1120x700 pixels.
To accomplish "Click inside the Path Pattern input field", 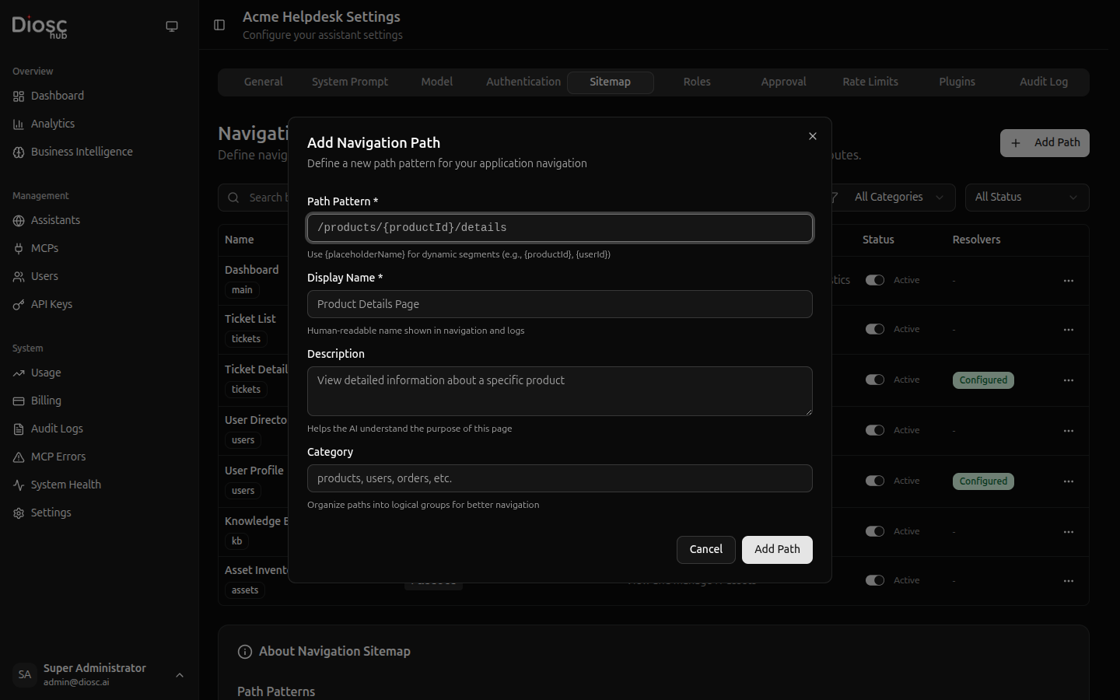I will click(559, 227).
